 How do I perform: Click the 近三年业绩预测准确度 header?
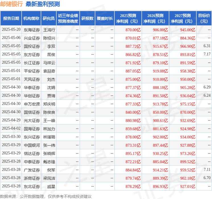tap(68, 18)
